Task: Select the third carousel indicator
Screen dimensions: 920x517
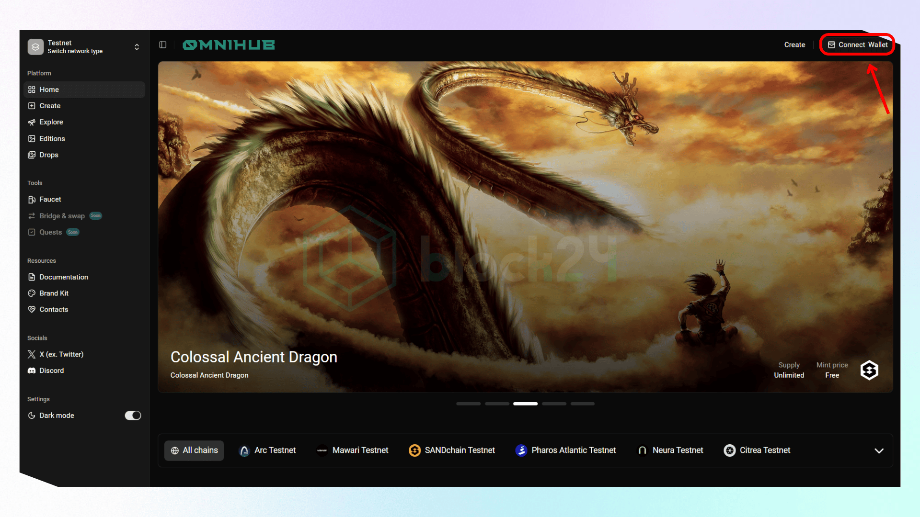Action: (525, 404)
